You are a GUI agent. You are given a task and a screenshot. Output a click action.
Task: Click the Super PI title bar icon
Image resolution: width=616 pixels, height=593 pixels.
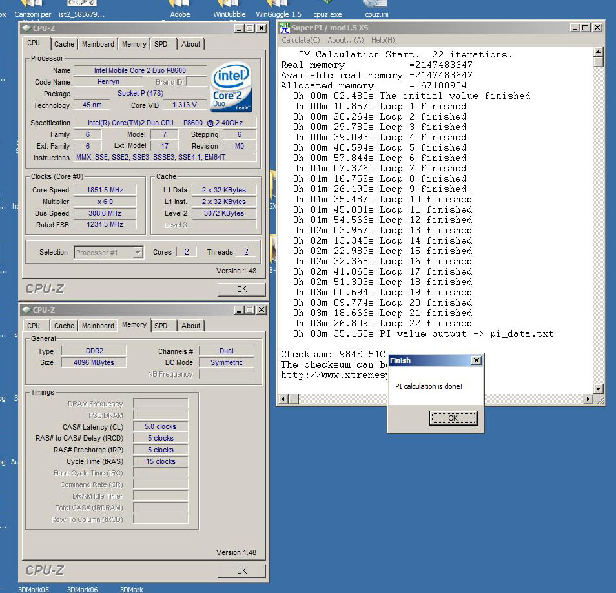(x=284, y=28)
